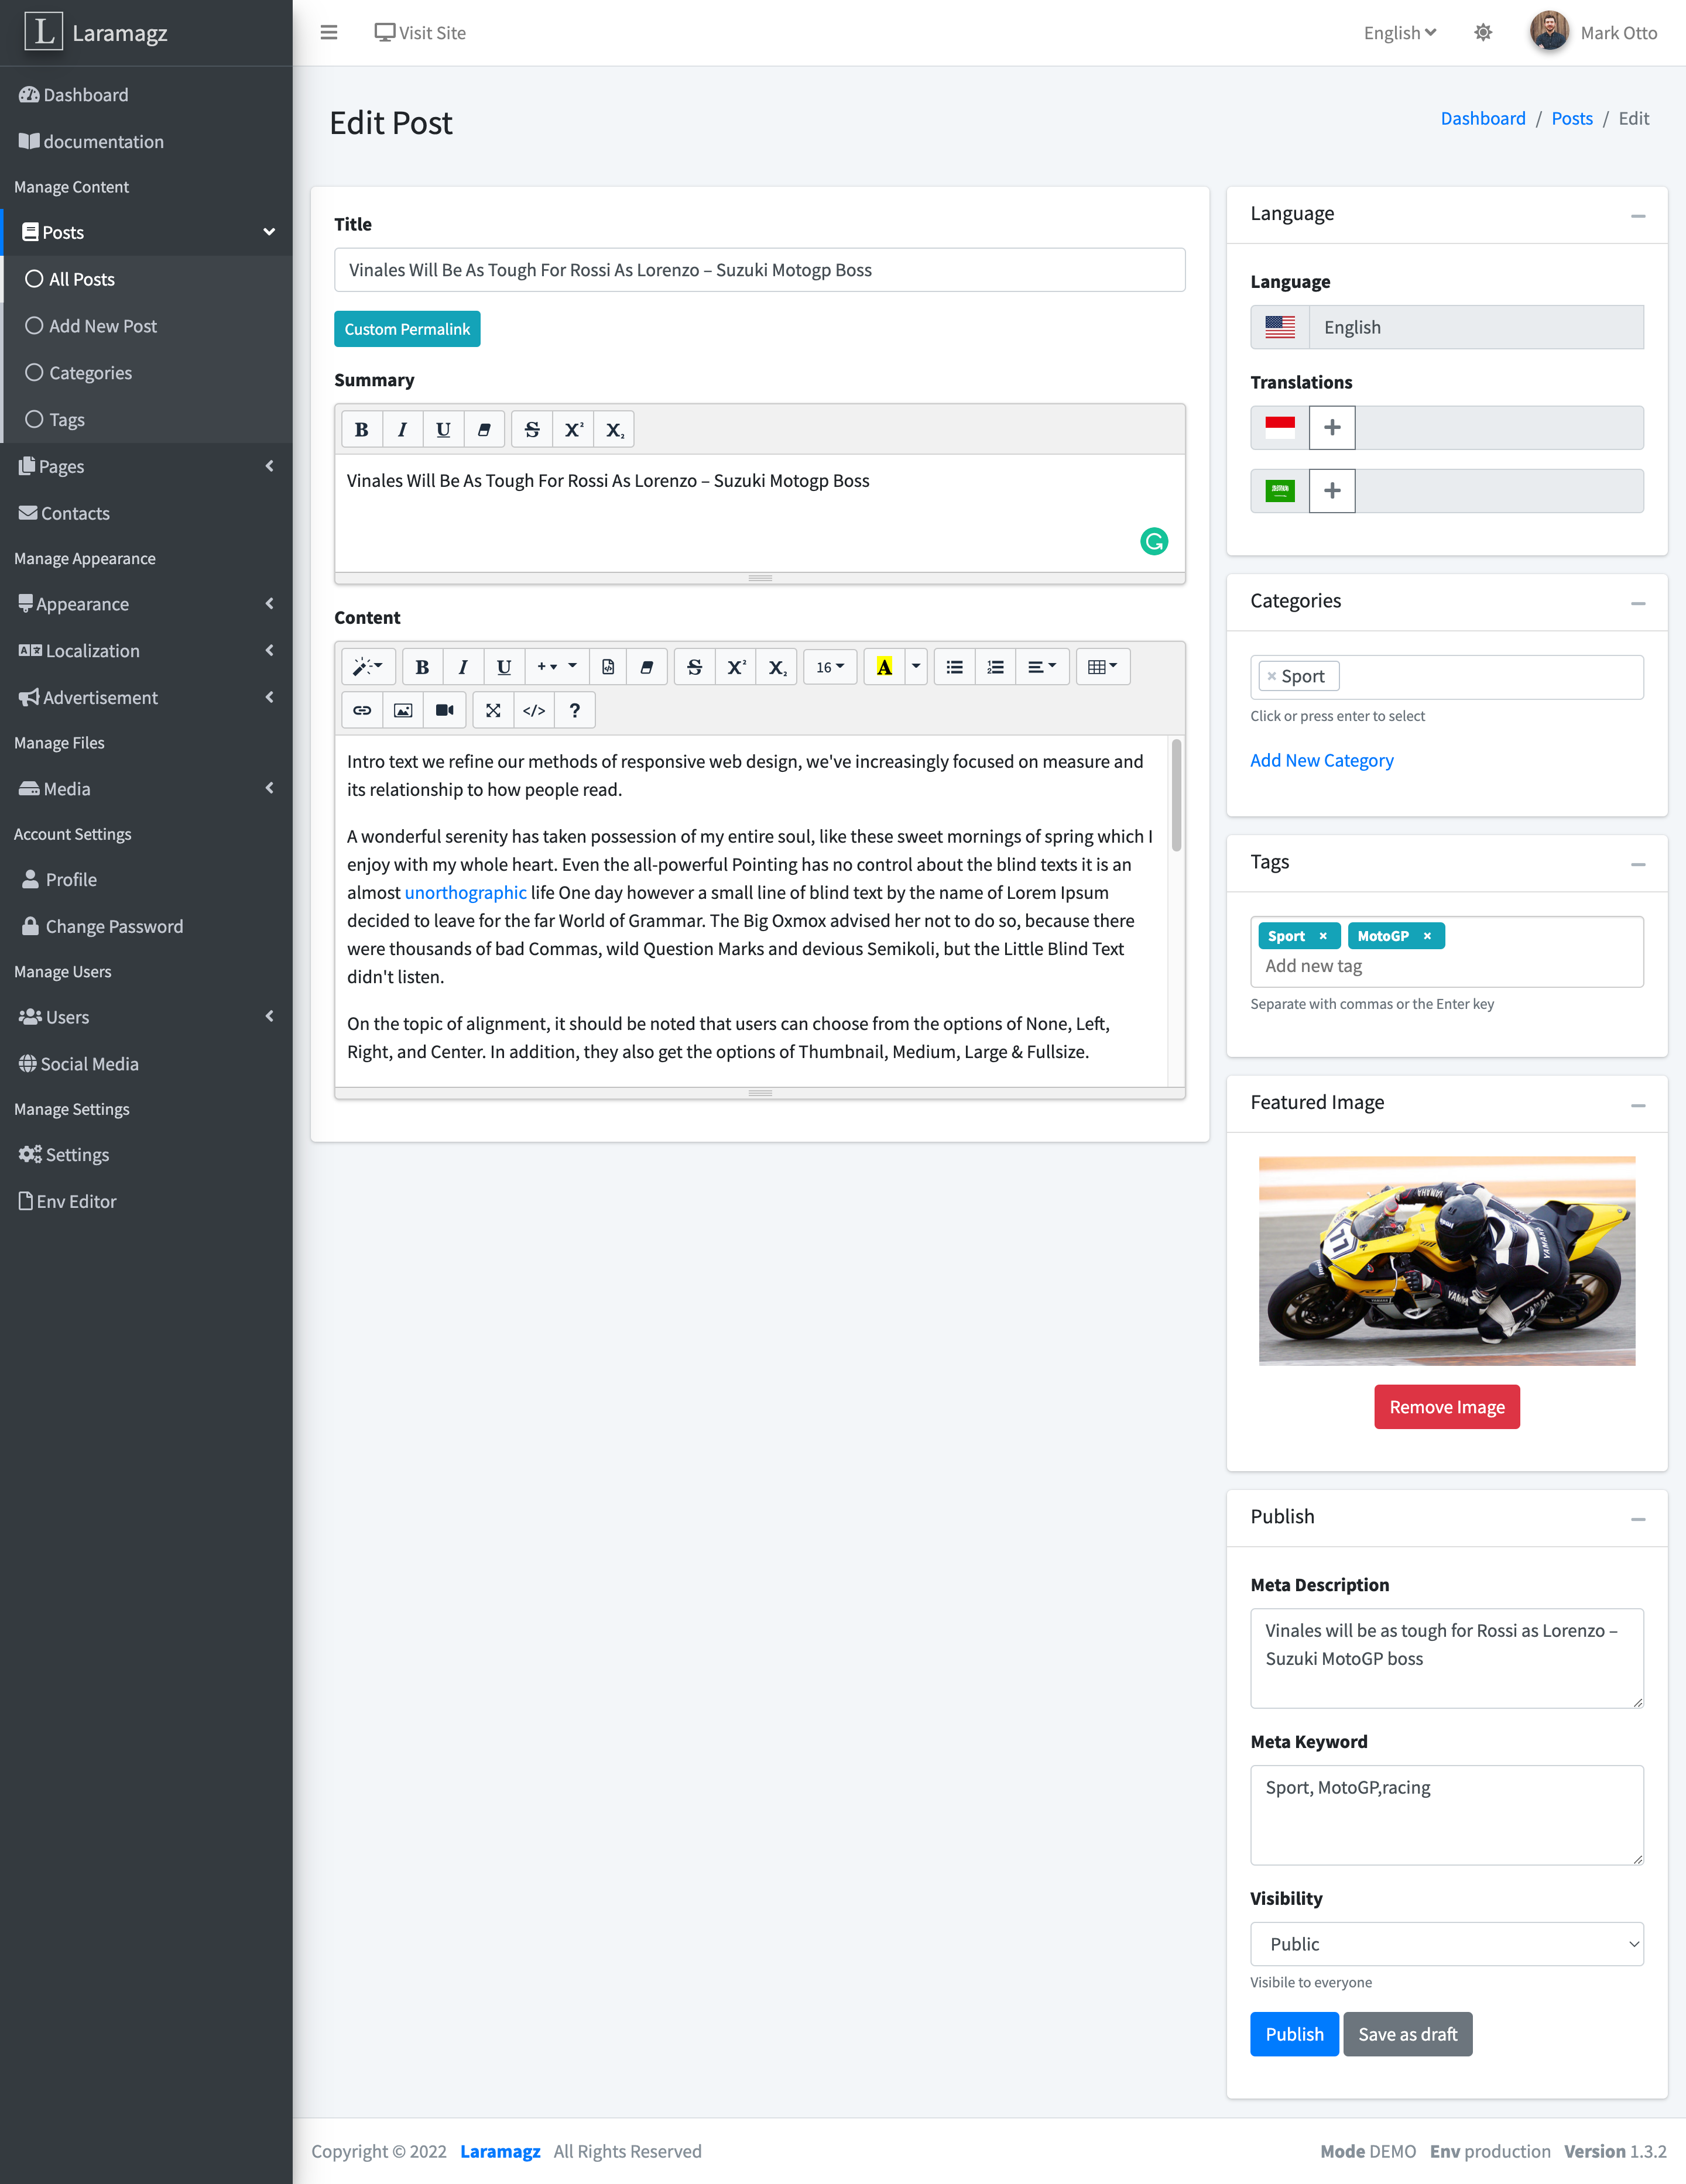The width and height of the screenshot is (1686, 2184).
Task: Open Add New Post menu item
Action: click(x=103, y=326)
